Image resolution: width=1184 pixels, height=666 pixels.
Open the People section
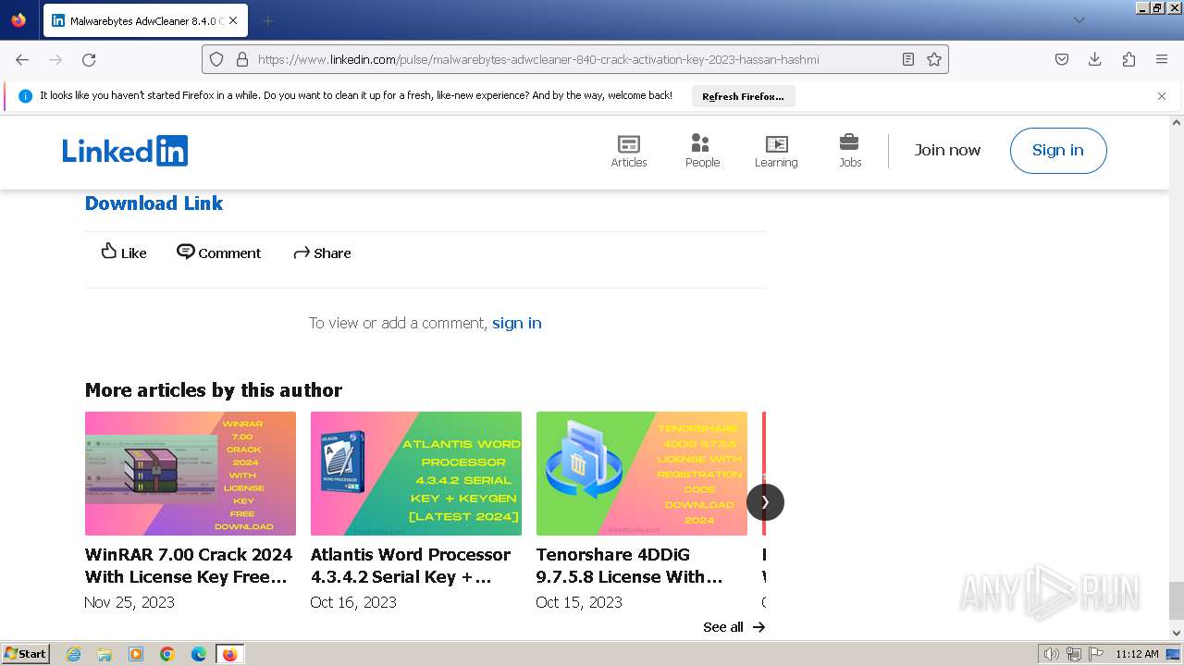(x=702, y=151)
